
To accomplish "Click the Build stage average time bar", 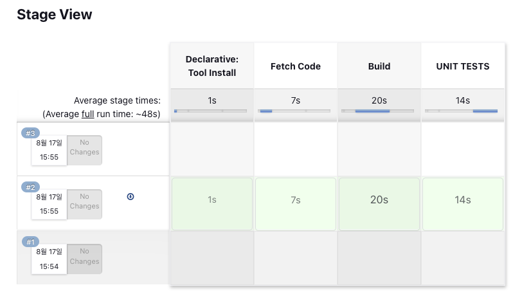I will [x=379, y=111].
